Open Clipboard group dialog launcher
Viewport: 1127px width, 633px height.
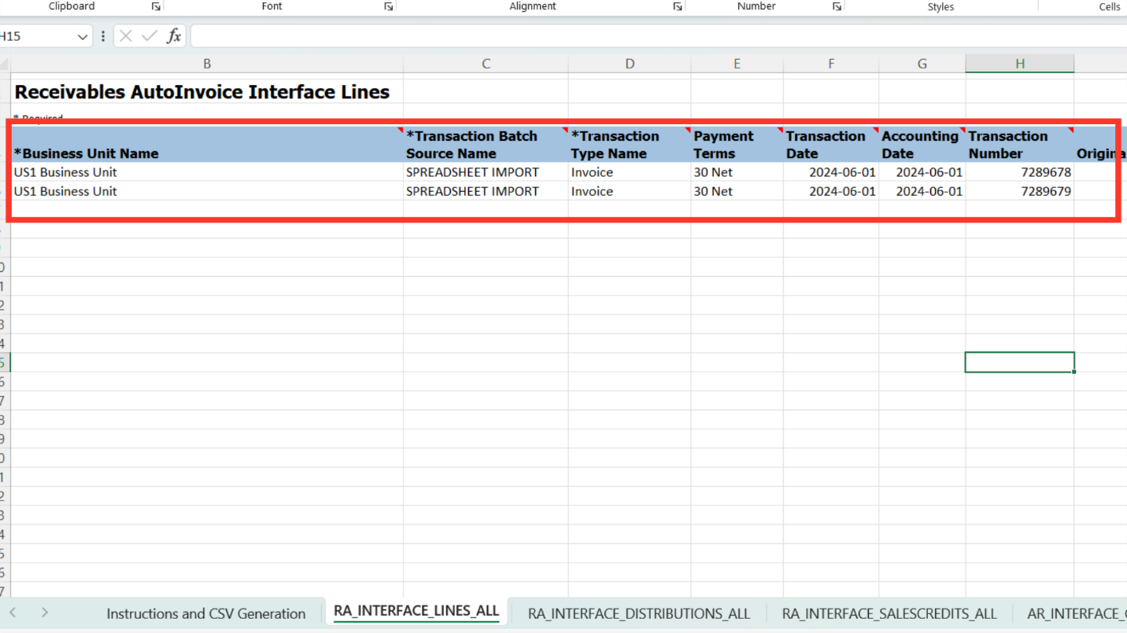click(x=156, y=6)
